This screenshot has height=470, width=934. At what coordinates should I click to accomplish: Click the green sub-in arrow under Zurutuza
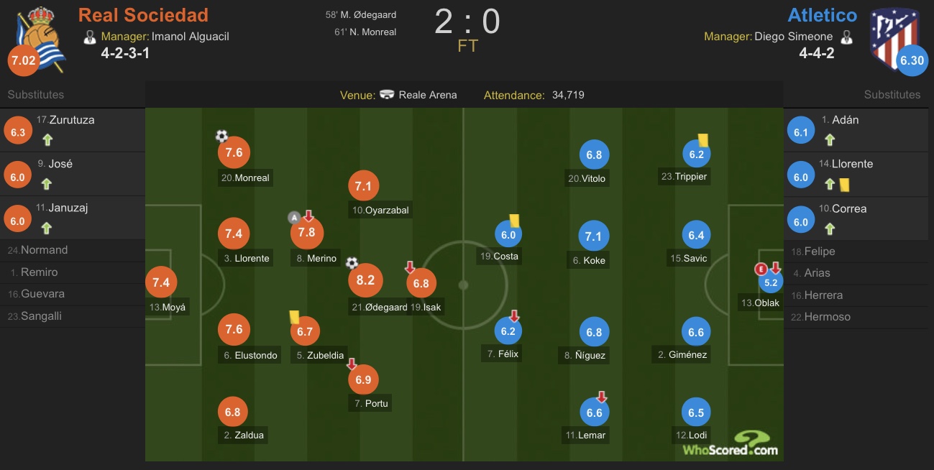pos(47,140)
